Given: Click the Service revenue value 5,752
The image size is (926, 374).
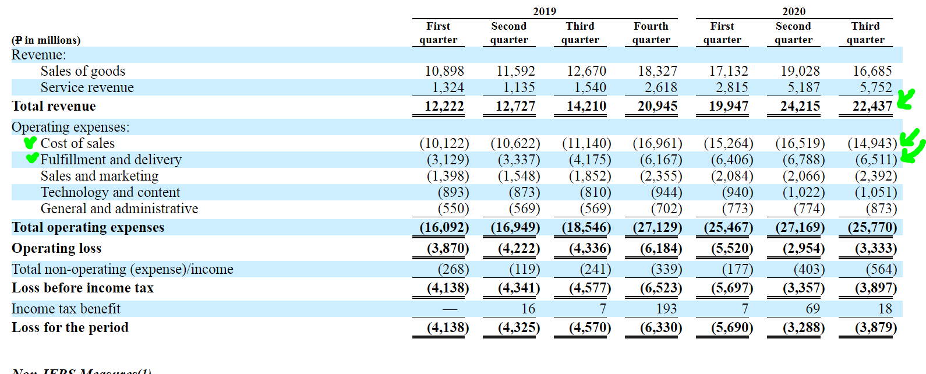Looking at the screenshot, I should [876, 87].
